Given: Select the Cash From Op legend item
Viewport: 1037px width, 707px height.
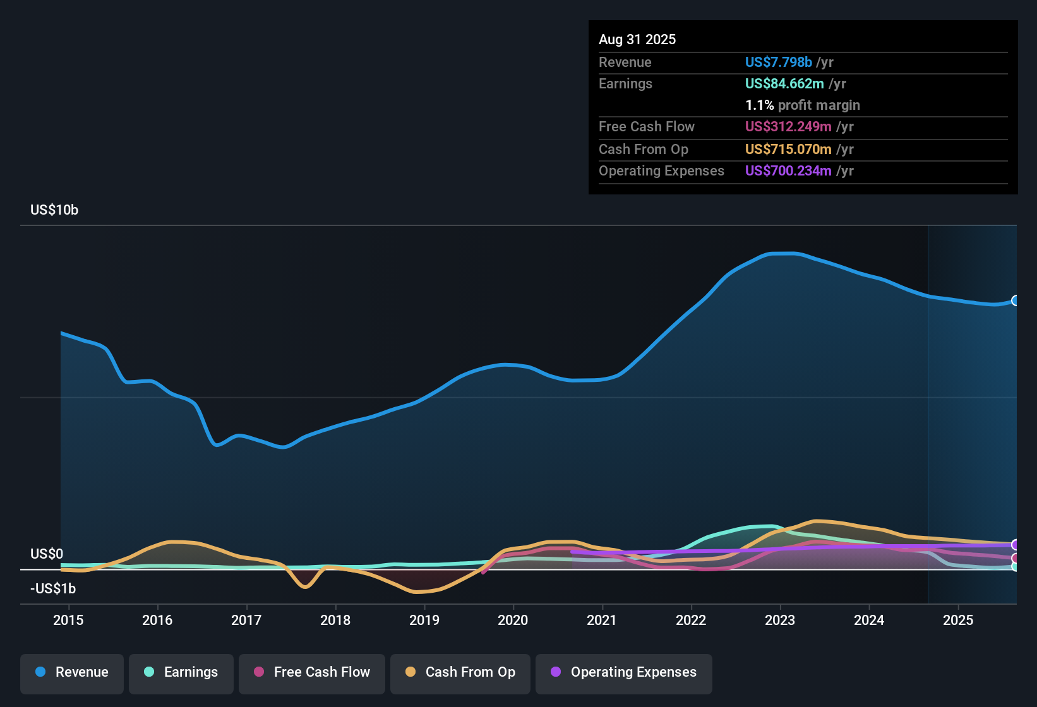Looking at the screenshot, I should [x=460, y=673].
